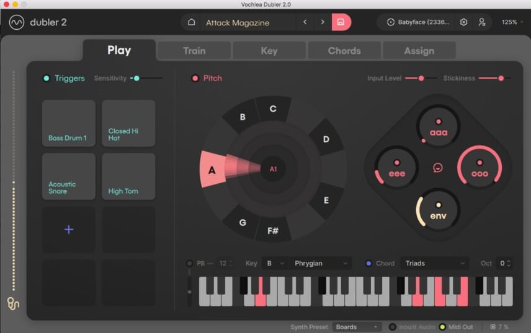Image resolution: width=531 pixels, height=333 pixels.
Task: Click the vertical input level meter
Action: pos(14,181)
